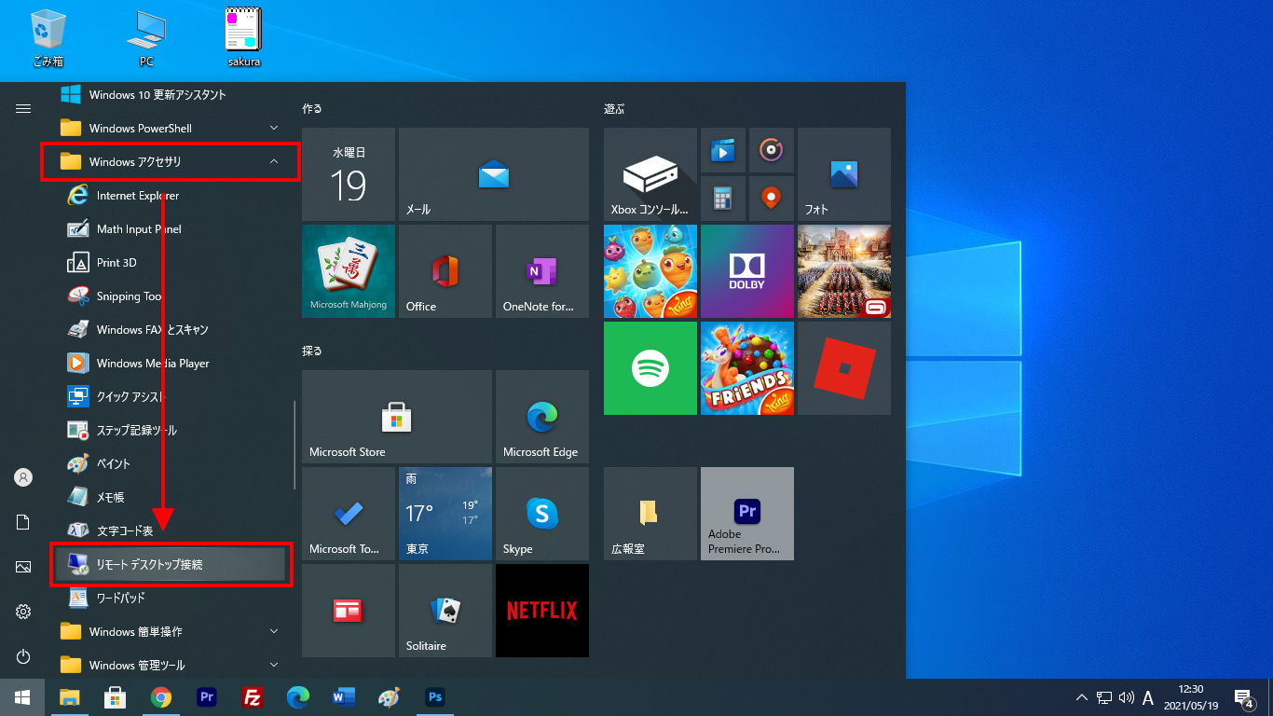Viewport: 1273px width, 716px height.
Task: Open the volume control icon
Action: coord(1126,697)
